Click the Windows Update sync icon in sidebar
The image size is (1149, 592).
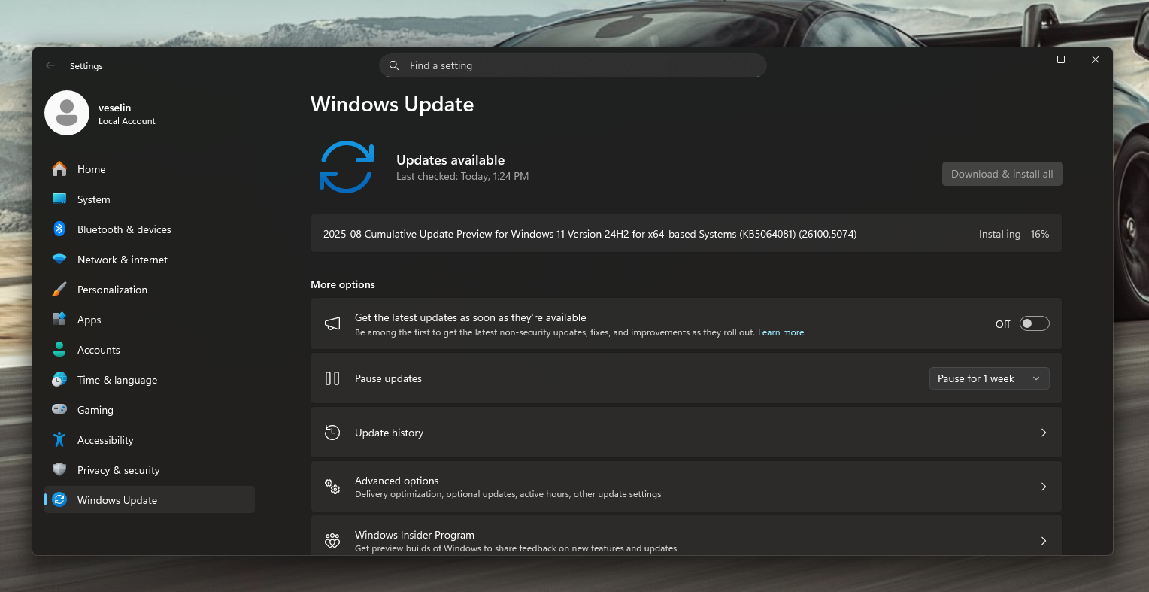(60, 500)
